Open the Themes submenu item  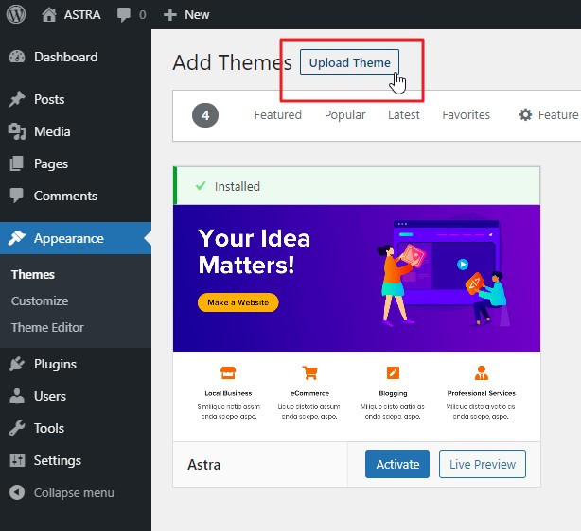[33, 274]
